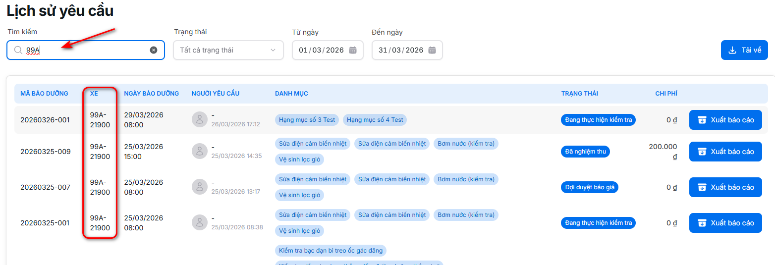Viewport: 775px width, 265px height.
Task: Click requester avatar for 20260326-001
Action: point(199,119)
